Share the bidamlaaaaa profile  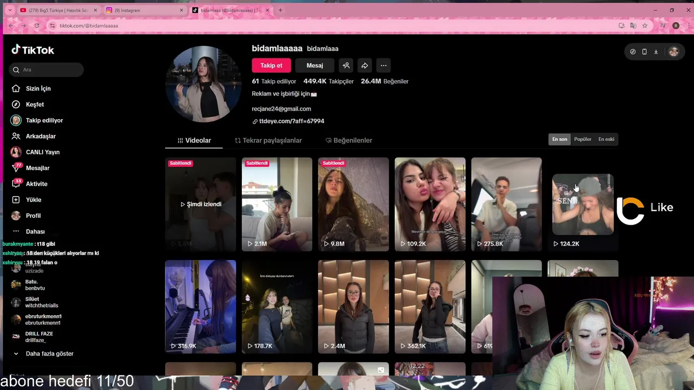[365, 66]
